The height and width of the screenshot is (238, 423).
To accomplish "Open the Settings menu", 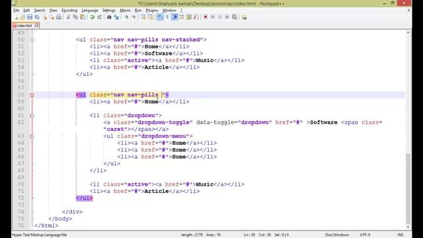I will tap(108, 11).
